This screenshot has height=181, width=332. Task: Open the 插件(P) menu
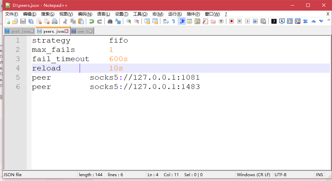pos(193,14)
